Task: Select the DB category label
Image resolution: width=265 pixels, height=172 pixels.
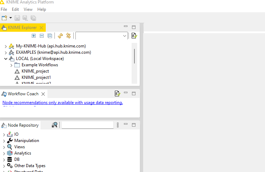Action: (17, 159)
